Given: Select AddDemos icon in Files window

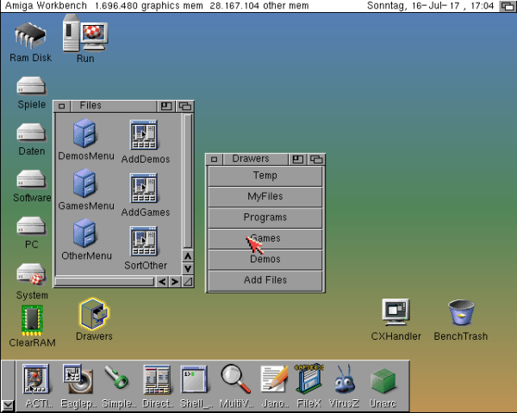Looking at the screenshot, I should click(144, 135).
